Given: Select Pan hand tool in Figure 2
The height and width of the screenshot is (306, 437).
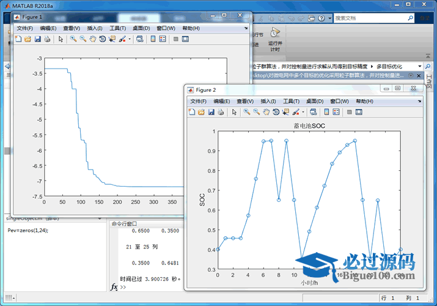Looking at the screenshot, I should [266, 112].
